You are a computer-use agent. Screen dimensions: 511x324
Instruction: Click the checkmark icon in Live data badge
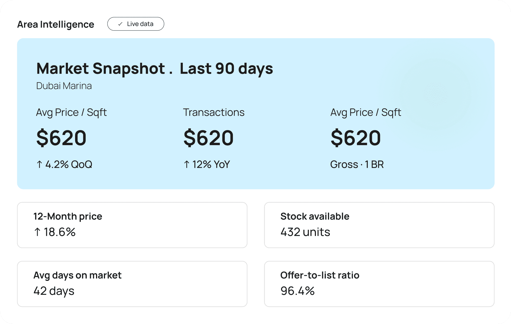pos(120,24)
